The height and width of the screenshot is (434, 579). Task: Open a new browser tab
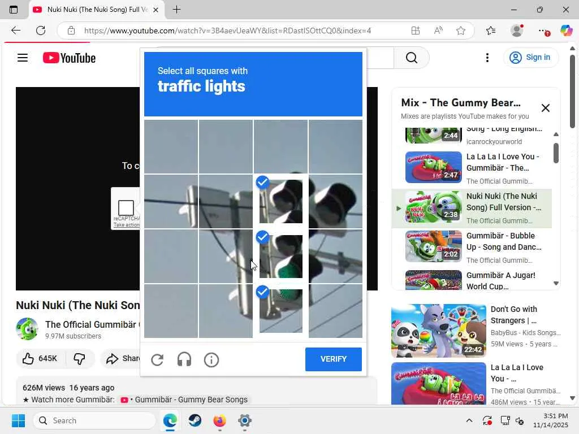click(x=176, y=10)
